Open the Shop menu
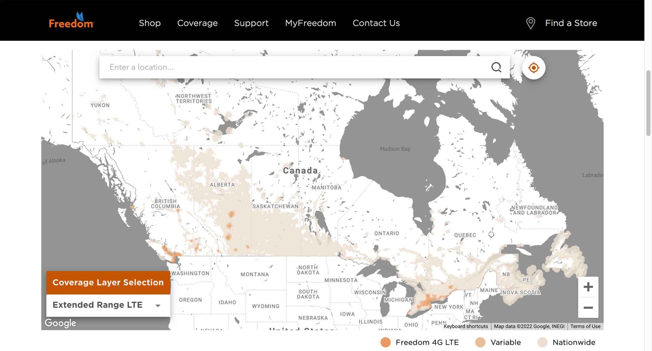Image resolution: width=652 pixels, height=351 pixels. [150, 23]
